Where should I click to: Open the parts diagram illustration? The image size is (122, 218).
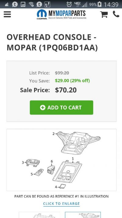click(x=62, y=160)
